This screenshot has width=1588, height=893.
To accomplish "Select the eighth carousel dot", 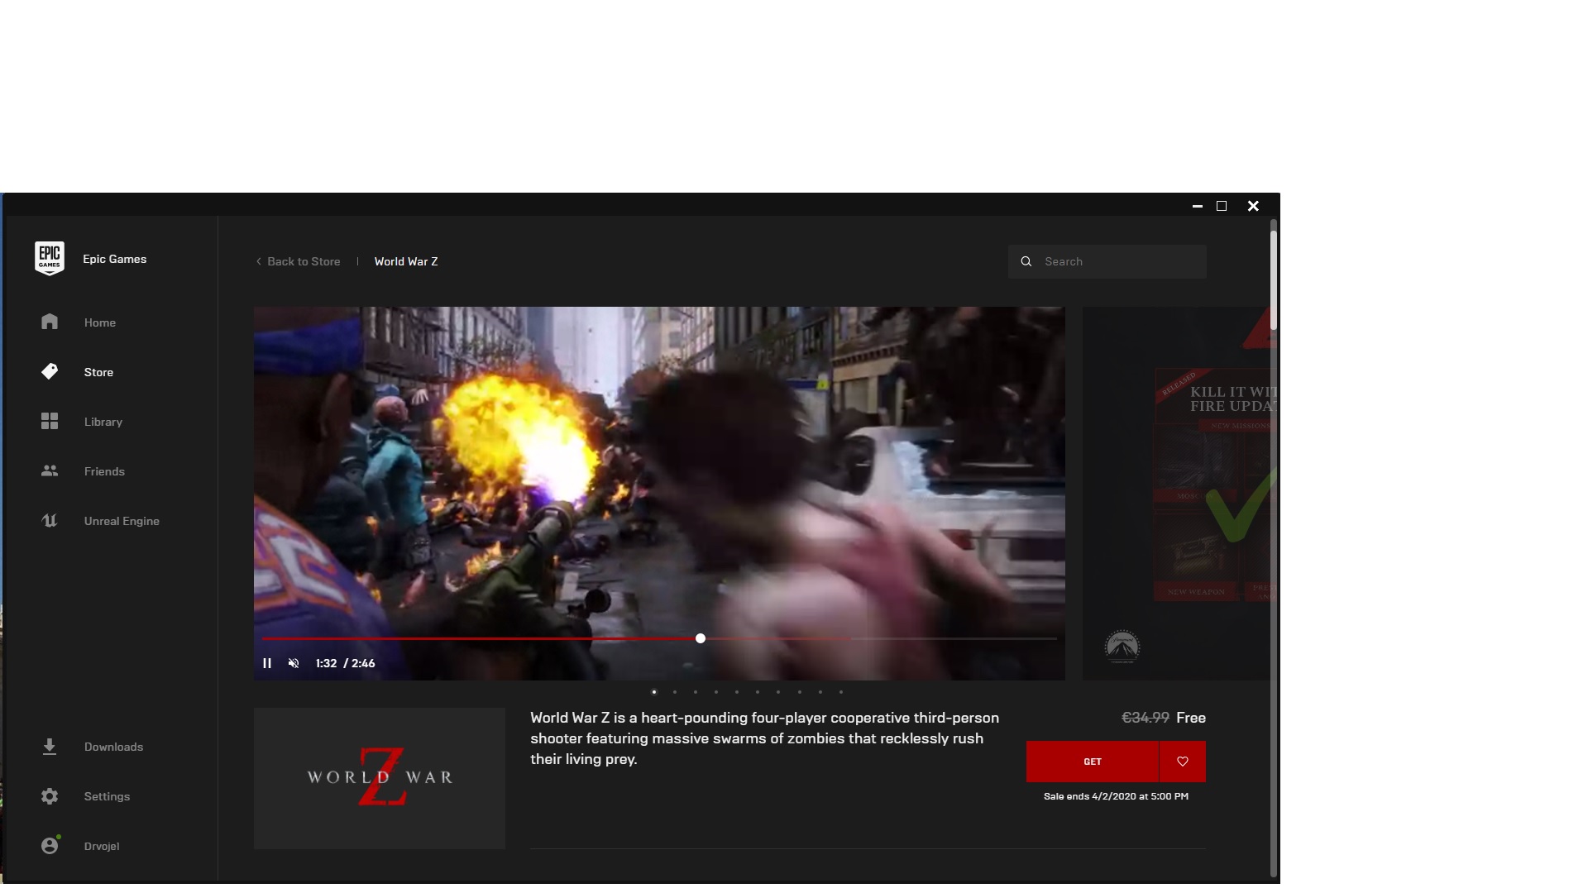I will pos(800,692).
